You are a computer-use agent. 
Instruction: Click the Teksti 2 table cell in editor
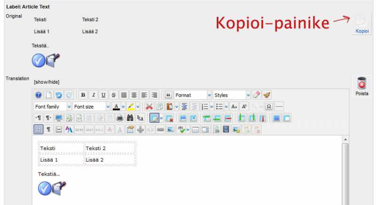coord(110,149)
